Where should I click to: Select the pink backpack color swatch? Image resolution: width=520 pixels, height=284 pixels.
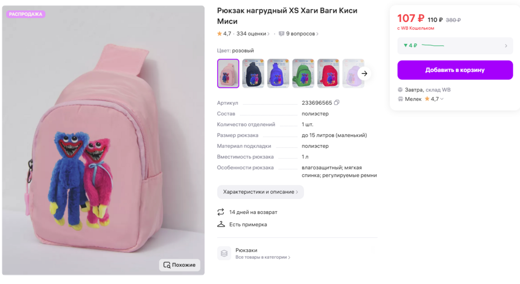tap(228, 73)
